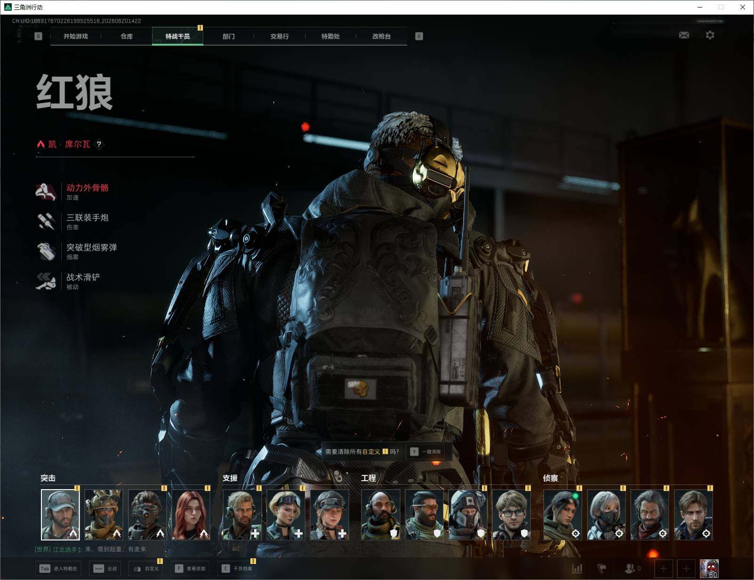Click the question mark beside 凯·席尔瓦
Screen dimensions: 754x580
click(99, 145)
